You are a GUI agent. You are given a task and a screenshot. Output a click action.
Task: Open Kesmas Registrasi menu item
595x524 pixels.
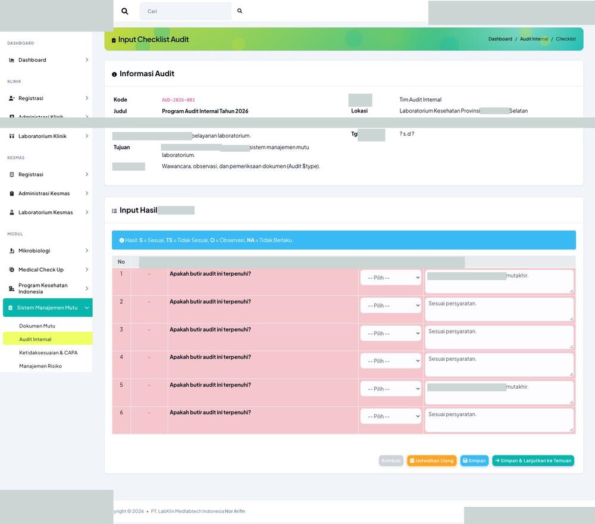(x=48, y=174)
